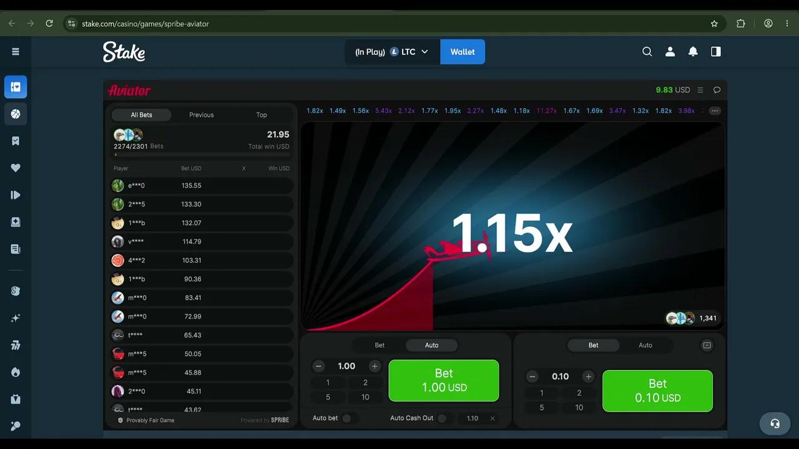This screenshot has height=449, width=799.
Task: Open the Provably Fair Game link
Action: (x=146, y=420)
